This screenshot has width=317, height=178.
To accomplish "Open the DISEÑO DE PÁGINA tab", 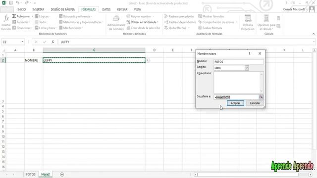I will click(63, 9).
